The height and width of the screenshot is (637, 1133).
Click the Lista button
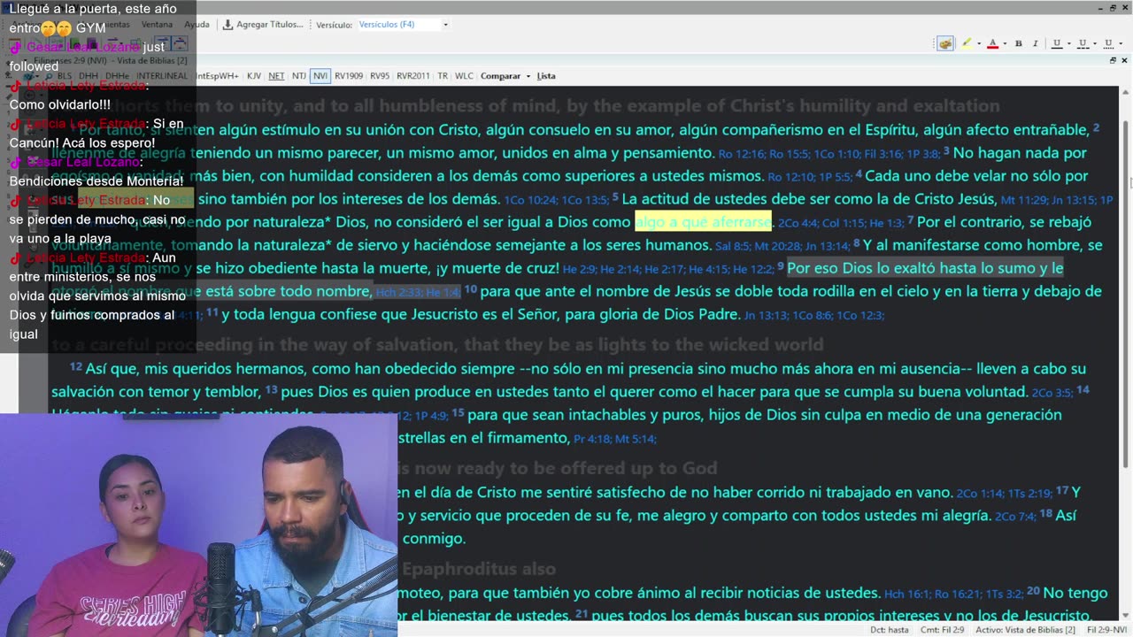(546, 76)
